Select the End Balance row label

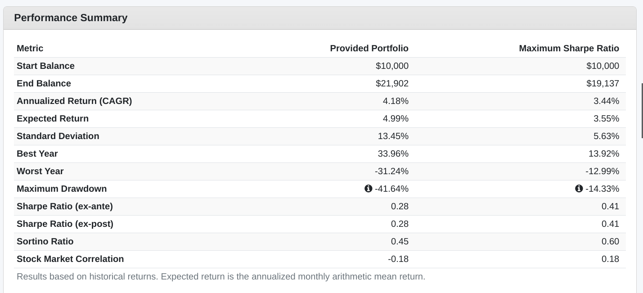pos(44,83)
